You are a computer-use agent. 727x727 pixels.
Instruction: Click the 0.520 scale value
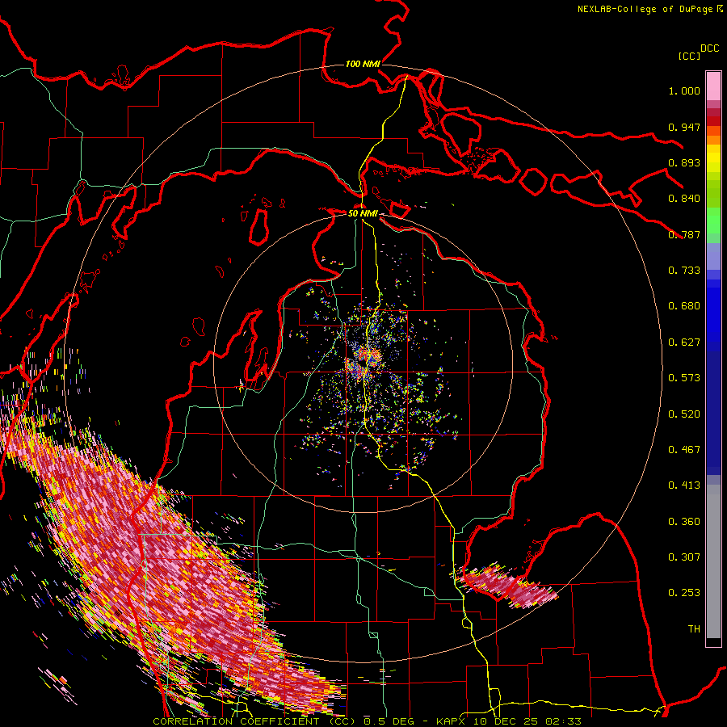[684, 414]
